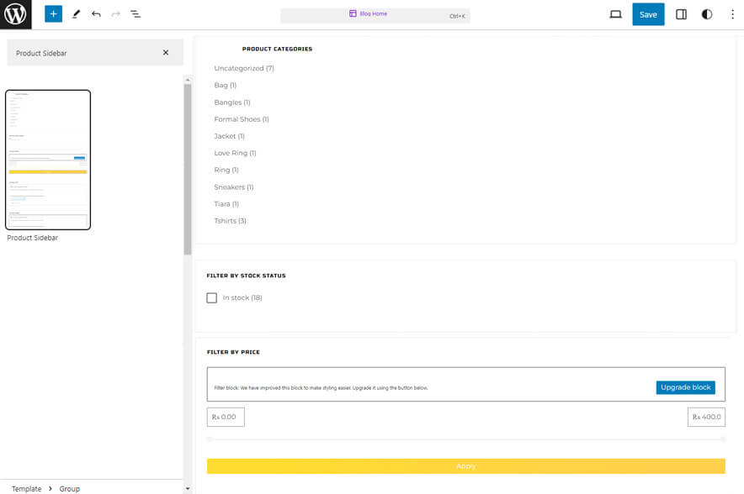Redo the last change

coord(115,13)
